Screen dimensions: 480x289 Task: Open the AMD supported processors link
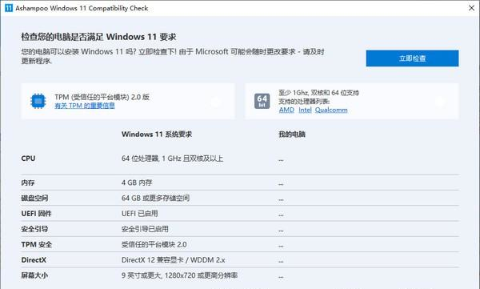pos(286,110)
